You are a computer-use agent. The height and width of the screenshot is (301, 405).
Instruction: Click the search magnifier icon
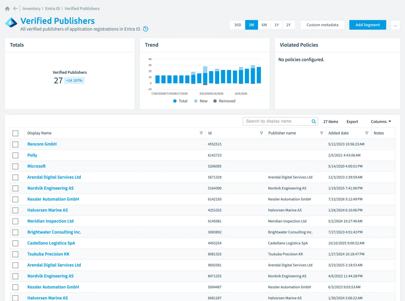[314, 121]
